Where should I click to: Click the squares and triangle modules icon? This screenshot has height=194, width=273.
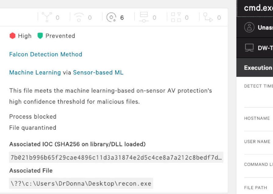click(x=176, y=17)
